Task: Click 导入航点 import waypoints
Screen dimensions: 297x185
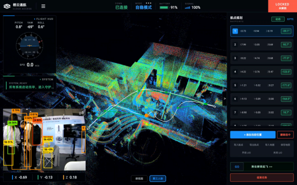Action: coord(238,145)
